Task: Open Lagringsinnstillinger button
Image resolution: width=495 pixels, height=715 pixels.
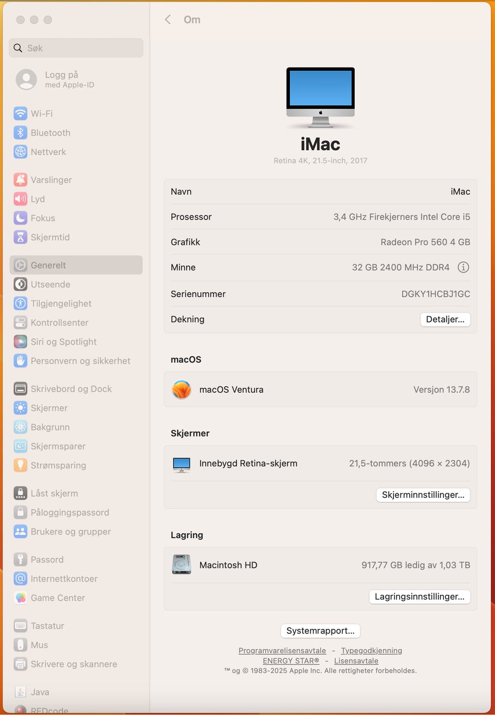Action: click(419, 596)
